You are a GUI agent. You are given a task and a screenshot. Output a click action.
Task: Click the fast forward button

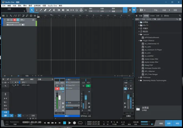click(x=52, y=123)
